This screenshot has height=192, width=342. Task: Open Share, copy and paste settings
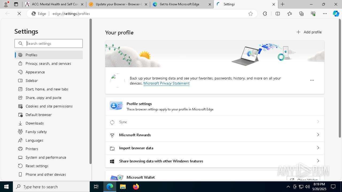point(49,98)
